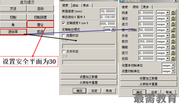This screenshot has height=110, width=179.
Task: Toggle lock icon for 退刀 feed row
Action: click(173, 53)
